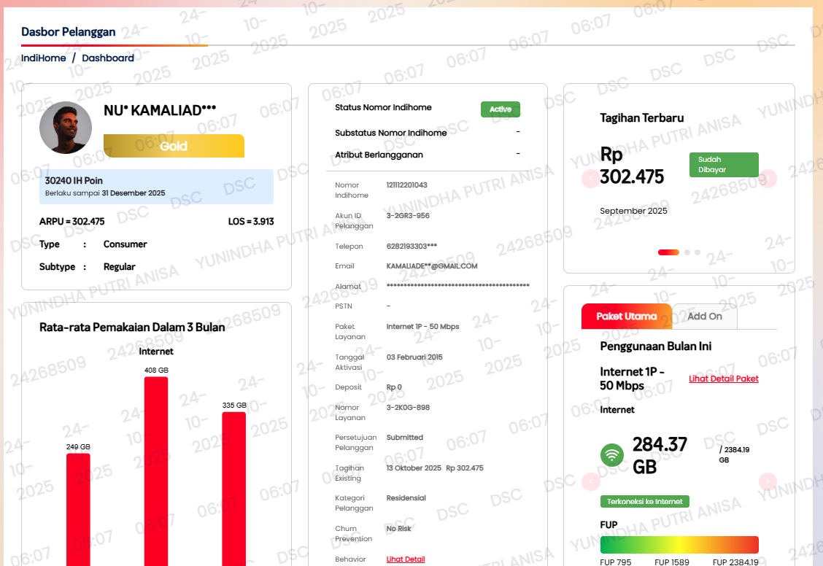Click the email KAMALIADE**@GMAIL.COM

pos(432,266)
